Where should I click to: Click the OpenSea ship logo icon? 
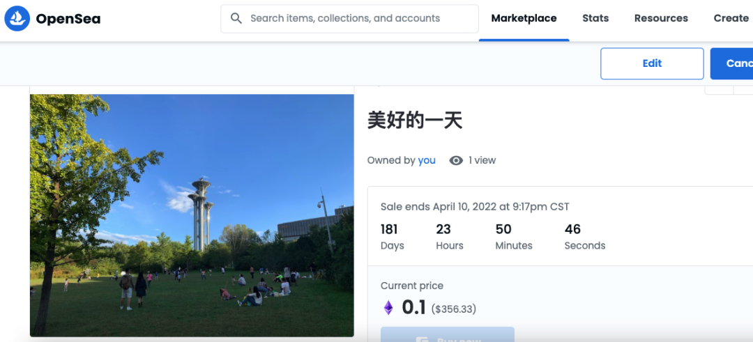click(17, 19)
